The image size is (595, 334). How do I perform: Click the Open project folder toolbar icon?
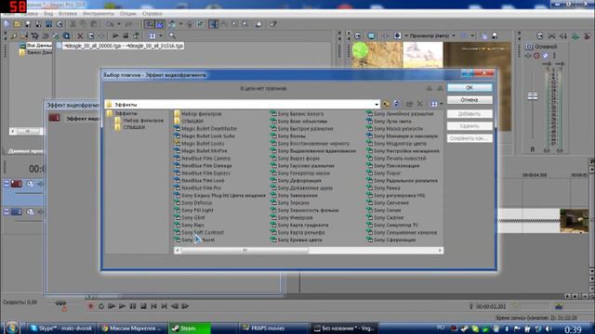point(17,24)
